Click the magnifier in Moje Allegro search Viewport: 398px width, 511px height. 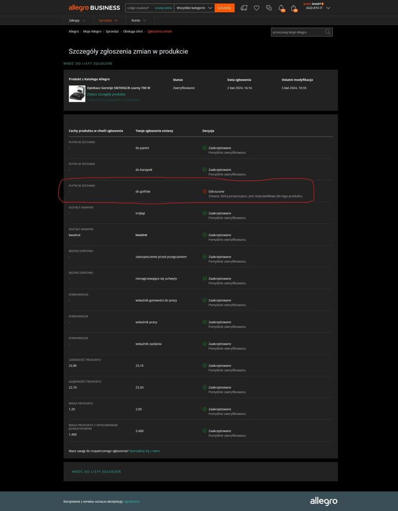[327, 32]
